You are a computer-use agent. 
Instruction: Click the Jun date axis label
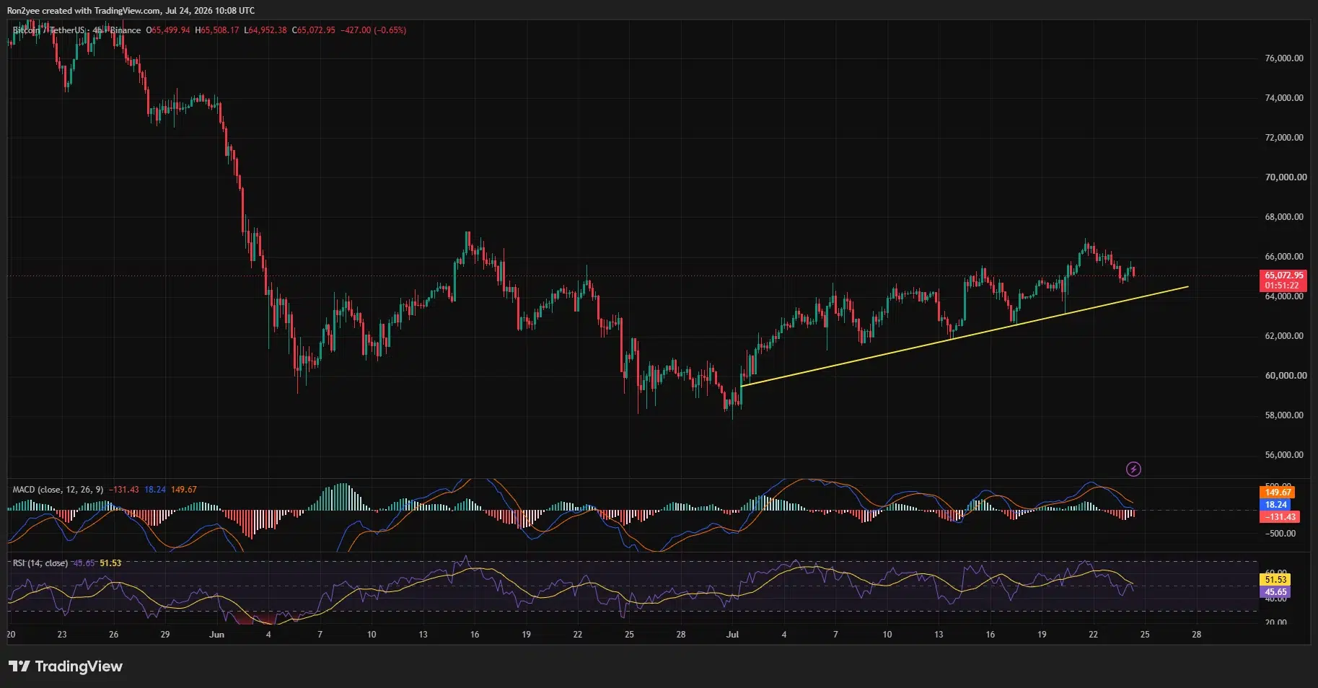[216, 635]
